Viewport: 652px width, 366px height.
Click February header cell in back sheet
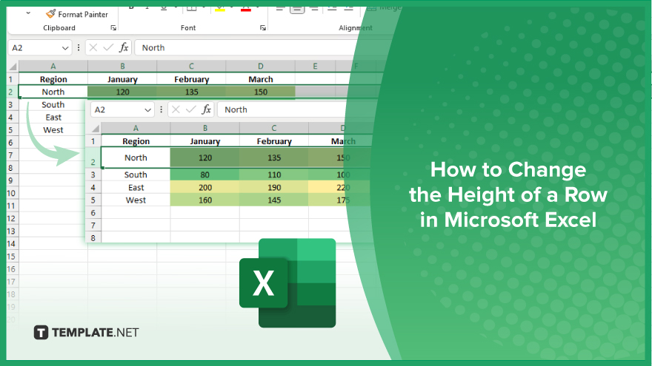click(x=191, y=79)
